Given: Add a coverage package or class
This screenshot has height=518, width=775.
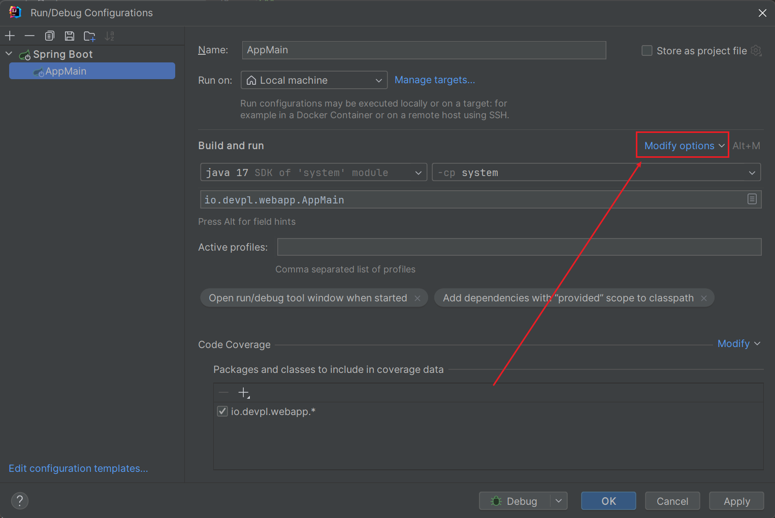Looking at the screenshot, I should [x=244, y=393].
